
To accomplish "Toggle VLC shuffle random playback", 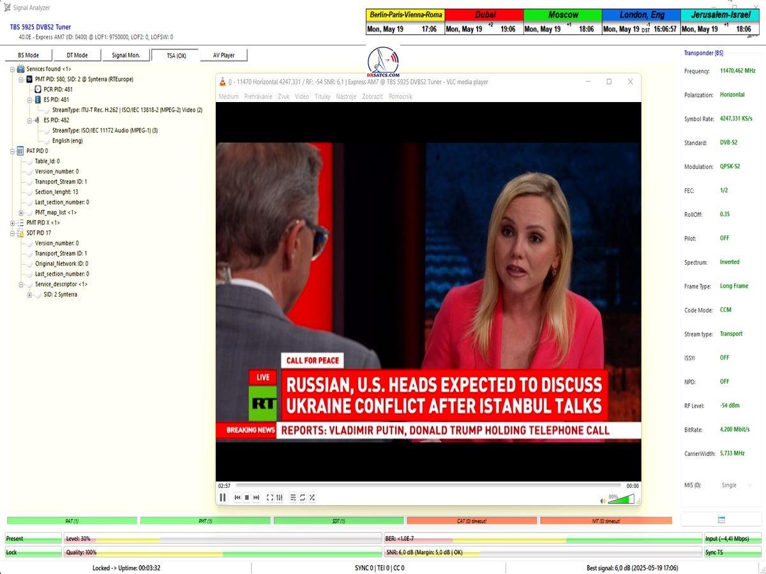I will point(312,497).
